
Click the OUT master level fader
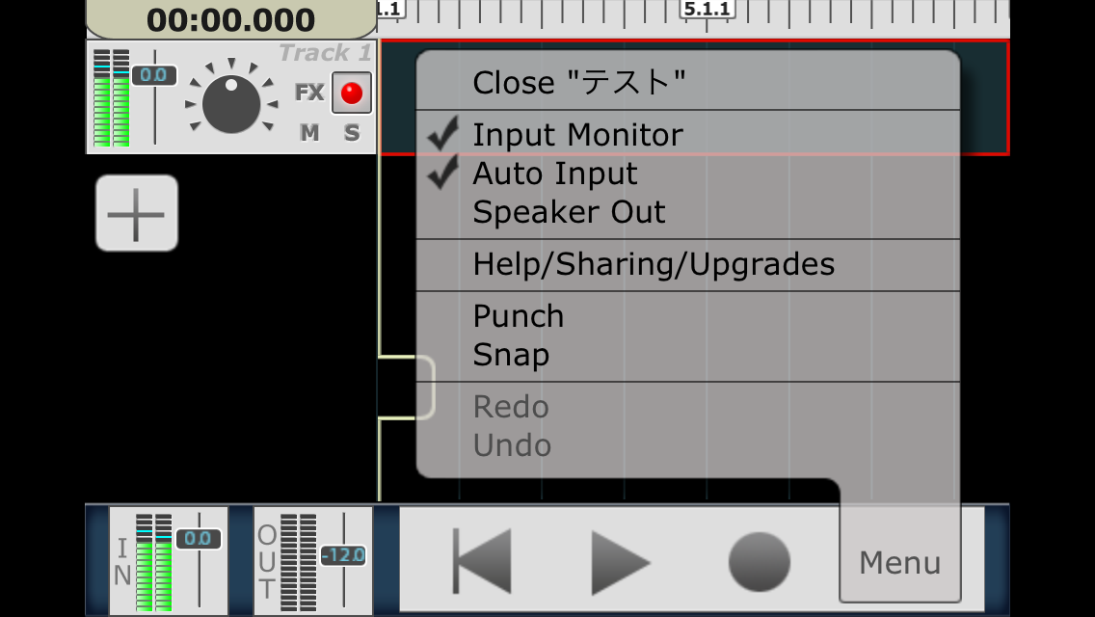343,555
